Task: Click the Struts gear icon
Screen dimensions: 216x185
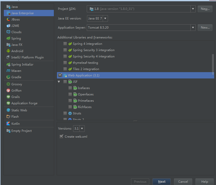Action: (70, 113)
